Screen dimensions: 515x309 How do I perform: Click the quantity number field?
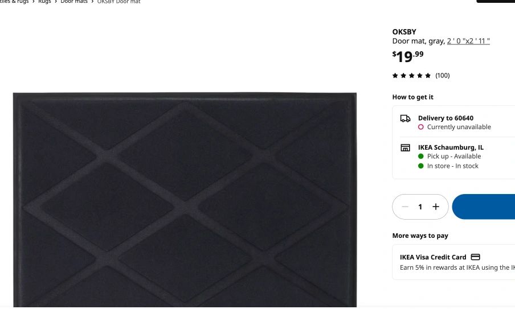(x=420, y=207)
